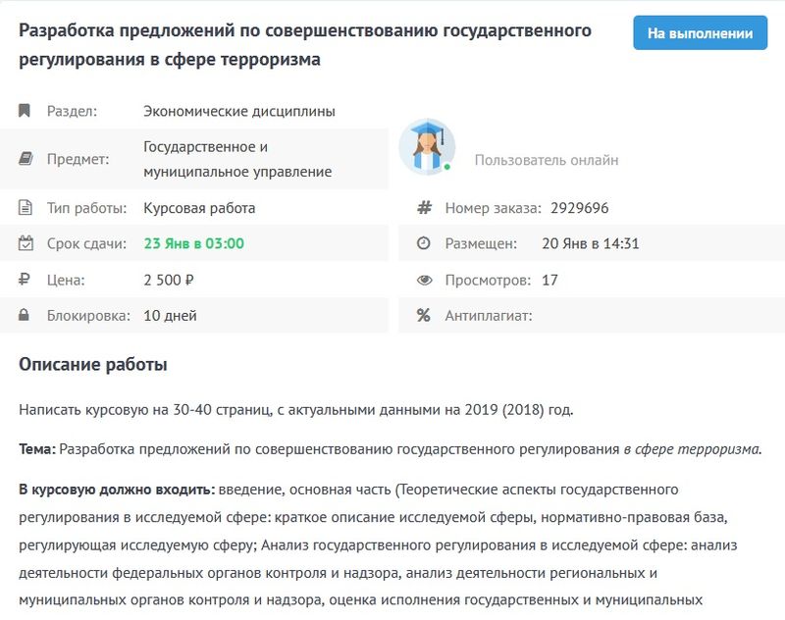Click the hash icon beside Номер заказа
This screenshot has height=620, width=785.
pos(424,208)
